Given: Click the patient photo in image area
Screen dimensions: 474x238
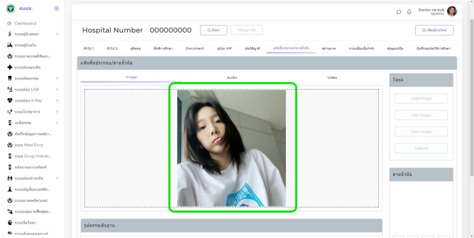Looking at the screenshot, I should pyautogui.click(x=231, y=148).
